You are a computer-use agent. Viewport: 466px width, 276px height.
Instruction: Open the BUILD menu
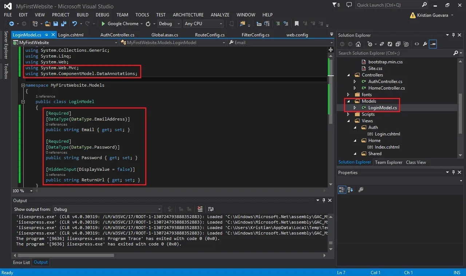point(83,15)
